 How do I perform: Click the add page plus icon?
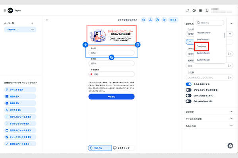pos(33,24)
